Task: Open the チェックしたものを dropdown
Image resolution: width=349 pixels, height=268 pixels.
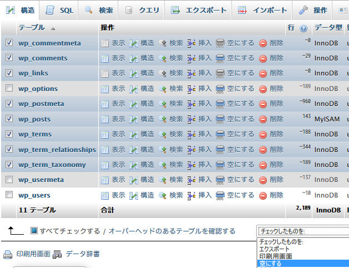Action: [302, 231]
